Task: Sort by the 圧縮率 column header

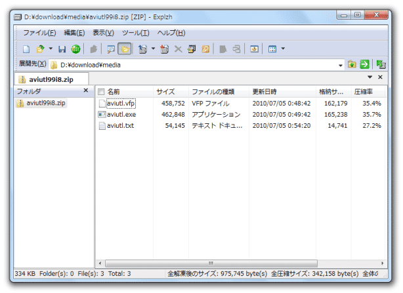Action: (x=368, y=92)
